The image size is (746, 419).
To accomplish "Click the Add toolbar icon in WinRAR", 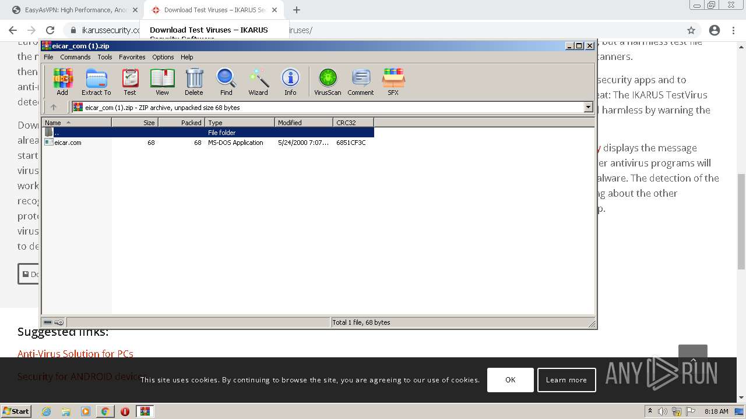I will tap(62, 81).
